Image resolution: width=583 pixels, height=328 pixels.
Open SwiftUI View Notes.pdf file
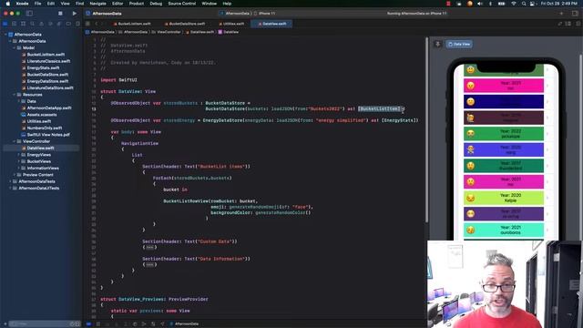[x=48, y=135]
